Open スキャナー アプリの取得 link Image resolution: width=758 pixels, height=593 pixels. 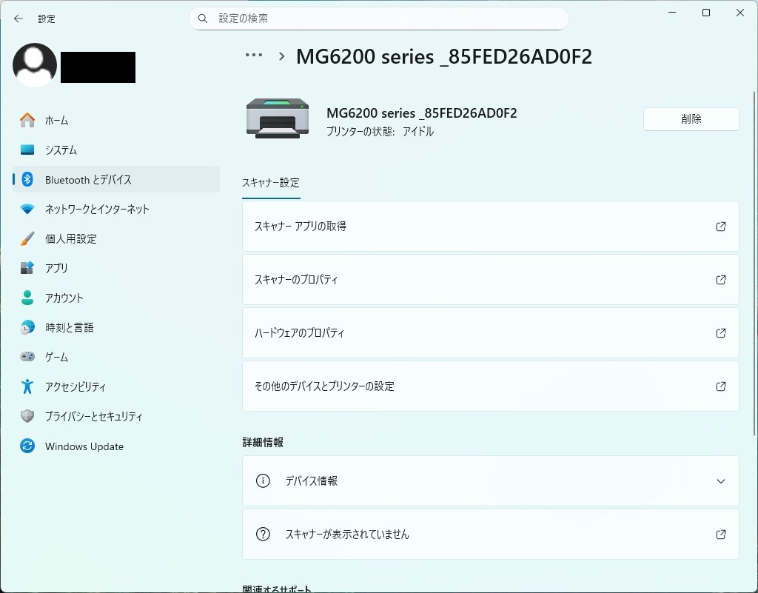coord(490,227)
